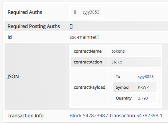Click the contractAction key label

88,62
